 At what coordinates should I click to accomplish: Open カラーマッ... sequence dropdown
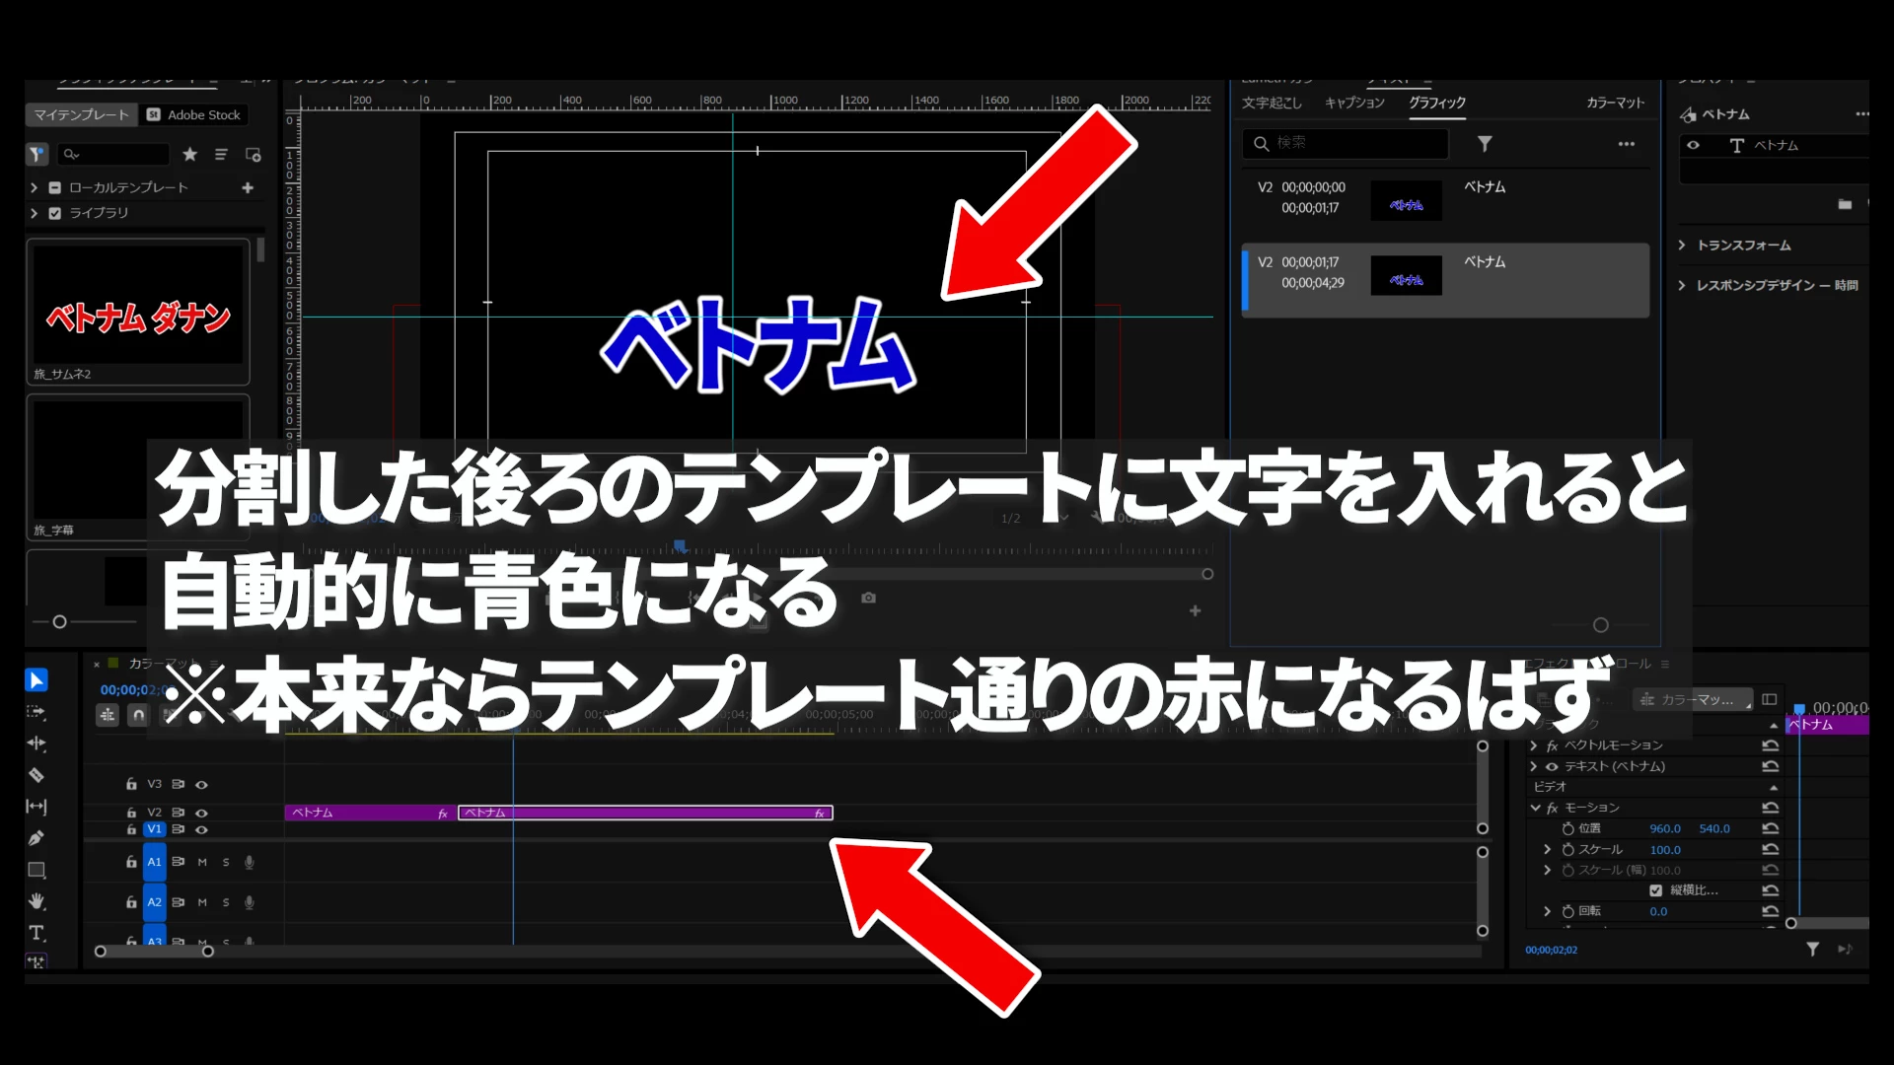click(x=1693, y=699)
